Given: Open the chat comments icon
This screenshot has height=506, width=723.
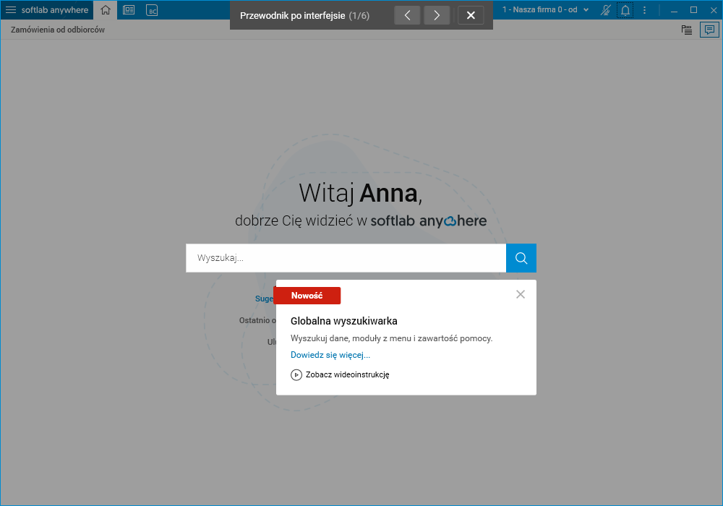Looking at the screenshot, I should point(710,30).
